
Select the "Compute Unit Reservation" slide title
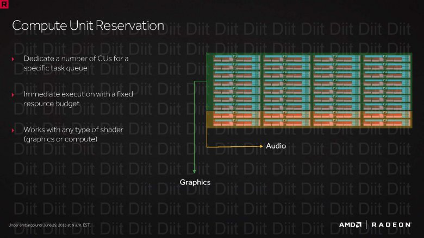(x=87, y=25)
